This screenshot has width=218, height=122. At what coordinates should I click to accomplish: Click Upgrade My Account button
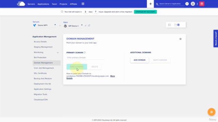coord(145,12)
